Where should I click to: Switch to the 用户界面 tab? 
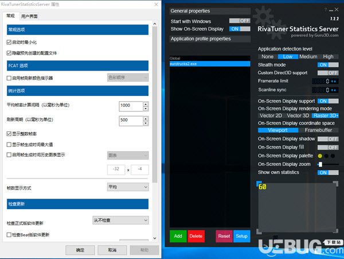click(29, 16)
